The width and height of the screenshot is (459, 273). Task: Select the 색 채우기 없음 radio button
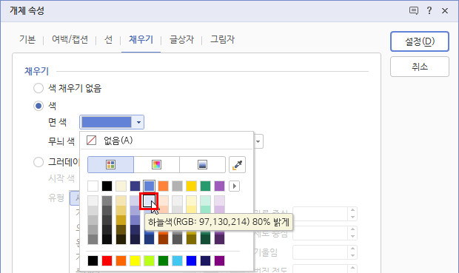click(38, 88)
